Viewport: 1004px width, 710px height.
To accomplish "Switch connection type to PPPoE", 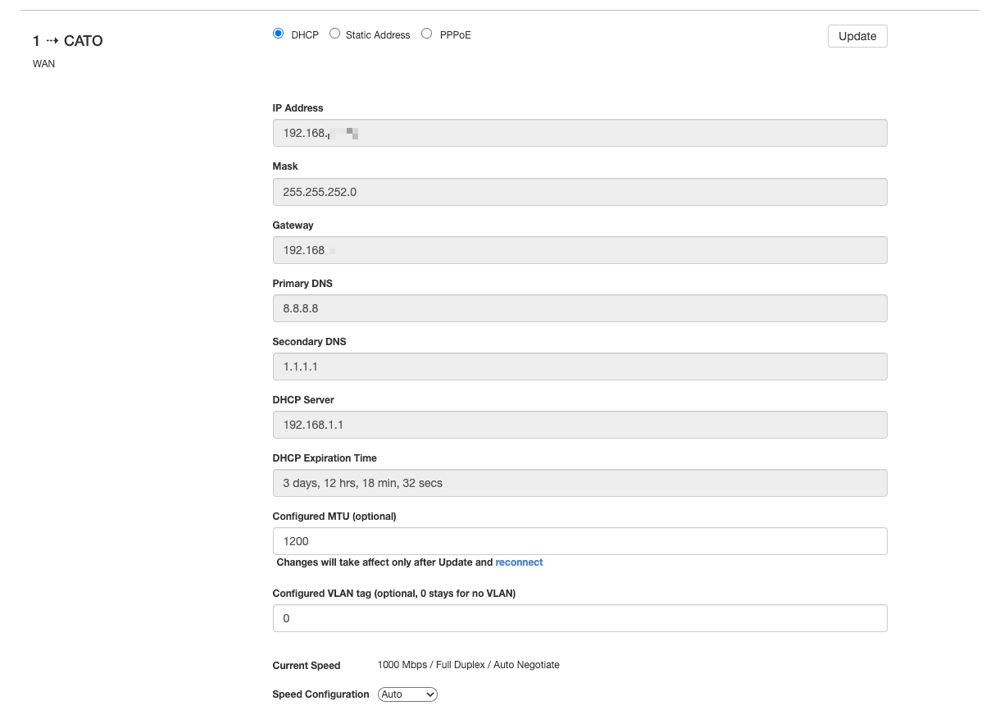I will tap(426, 34).
